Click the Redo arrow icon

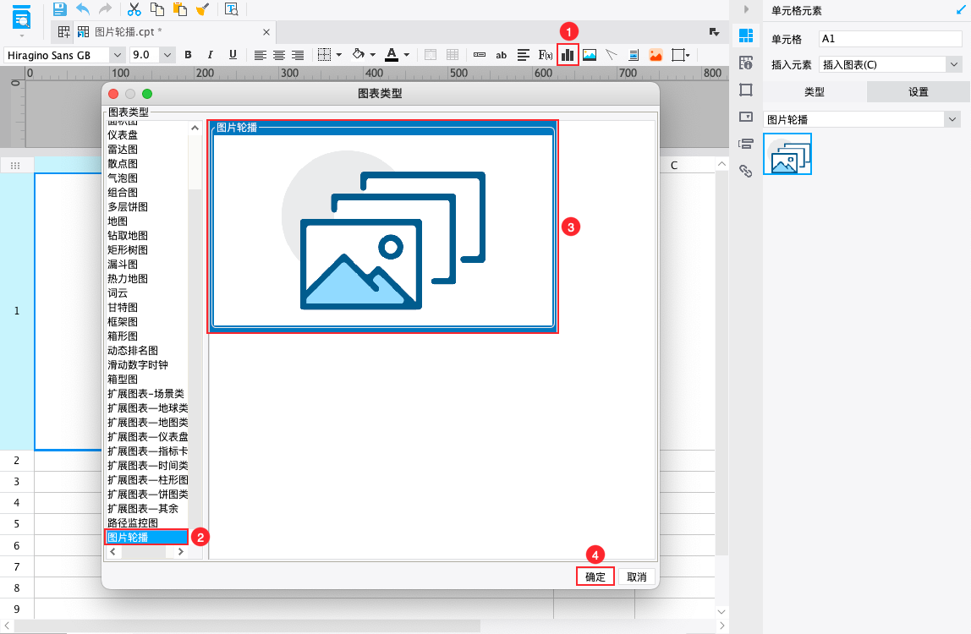click(105, 9)
